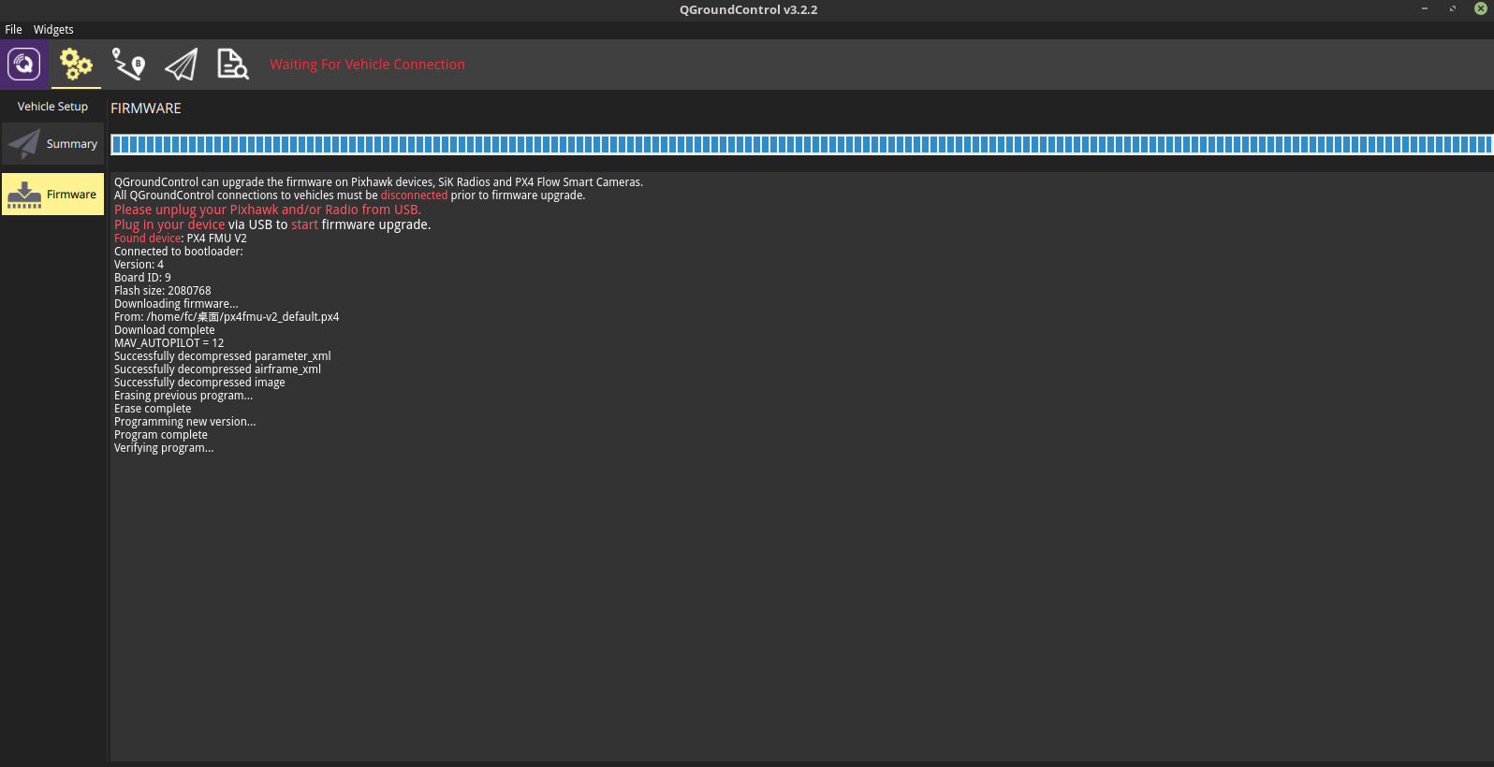Click the px4fmu-v2_default.px4 path line

point(227,317)
